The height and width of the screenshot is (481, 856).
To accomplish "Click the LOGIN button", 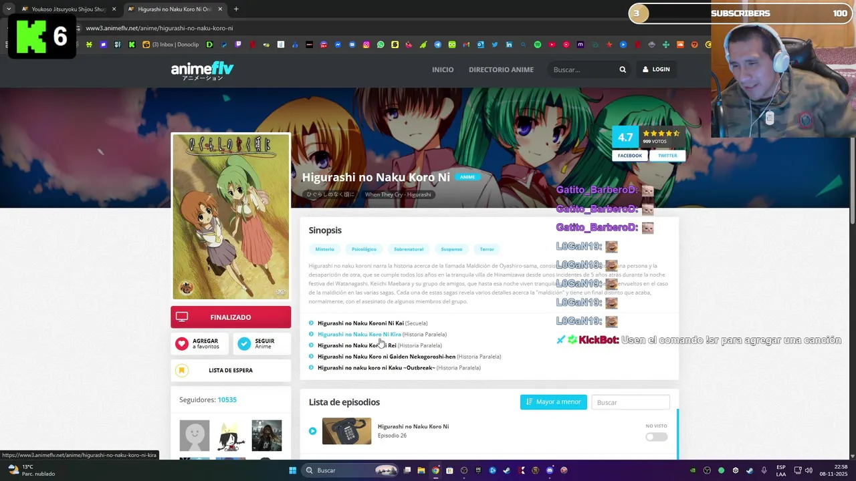I will click(x=656, y=69).
